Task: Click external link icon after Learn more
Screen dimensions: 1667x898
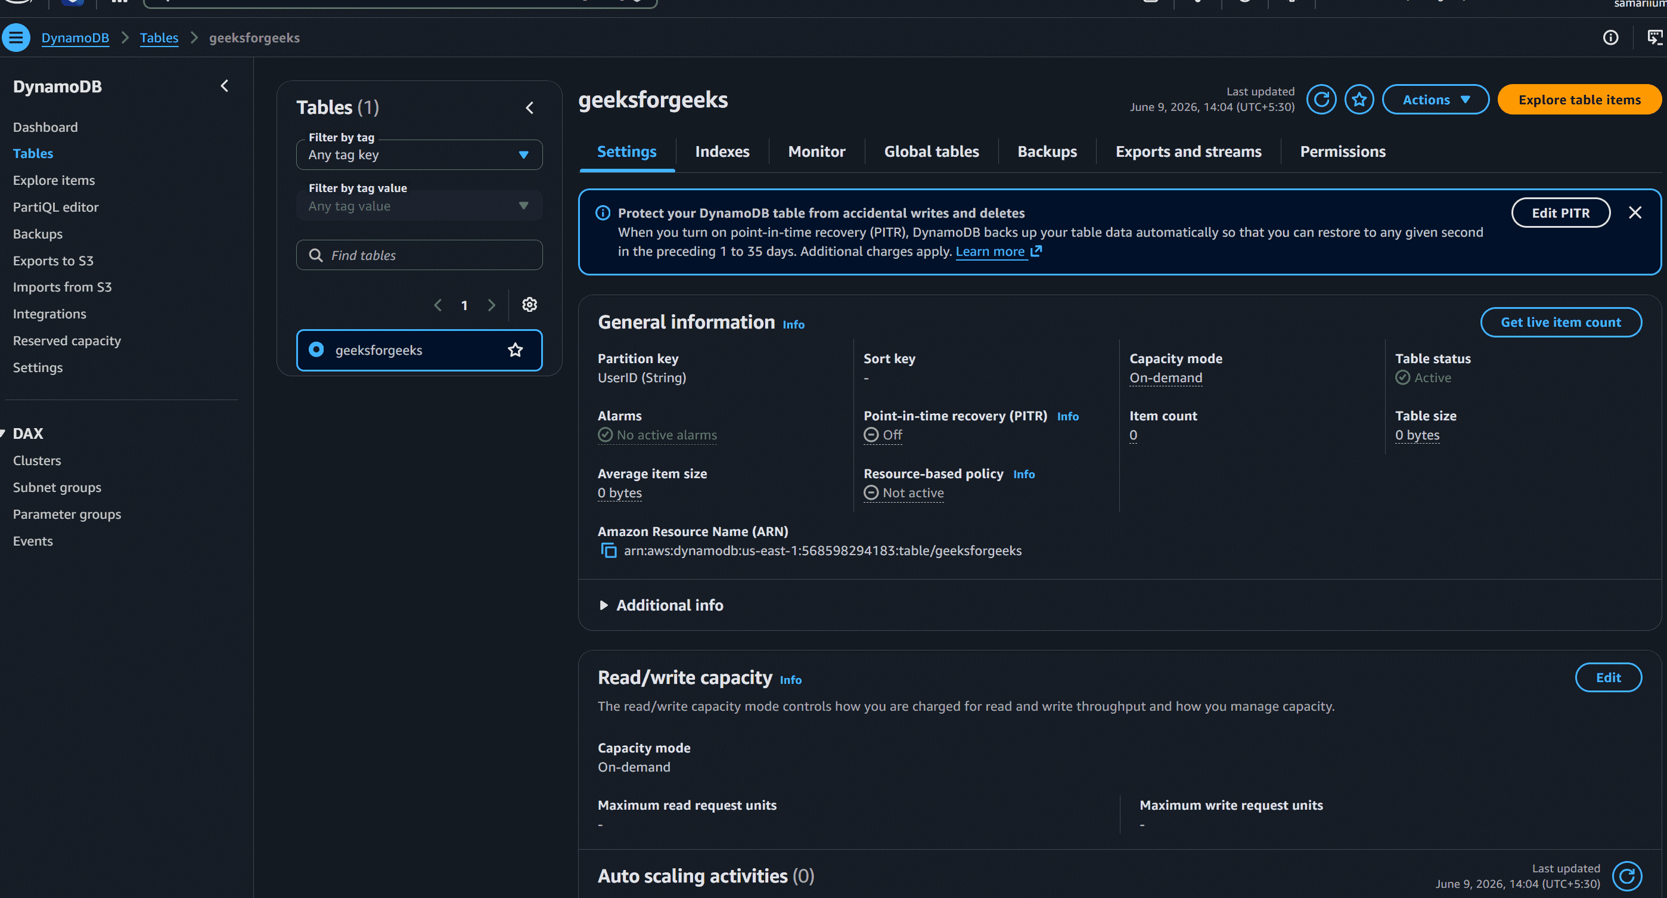Action: tap(1036, 251)
